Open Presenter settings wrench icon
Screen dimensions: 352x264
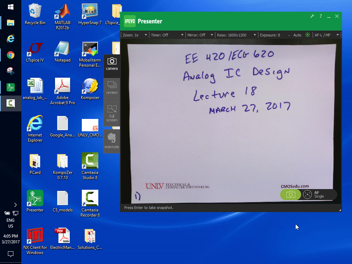312,16
